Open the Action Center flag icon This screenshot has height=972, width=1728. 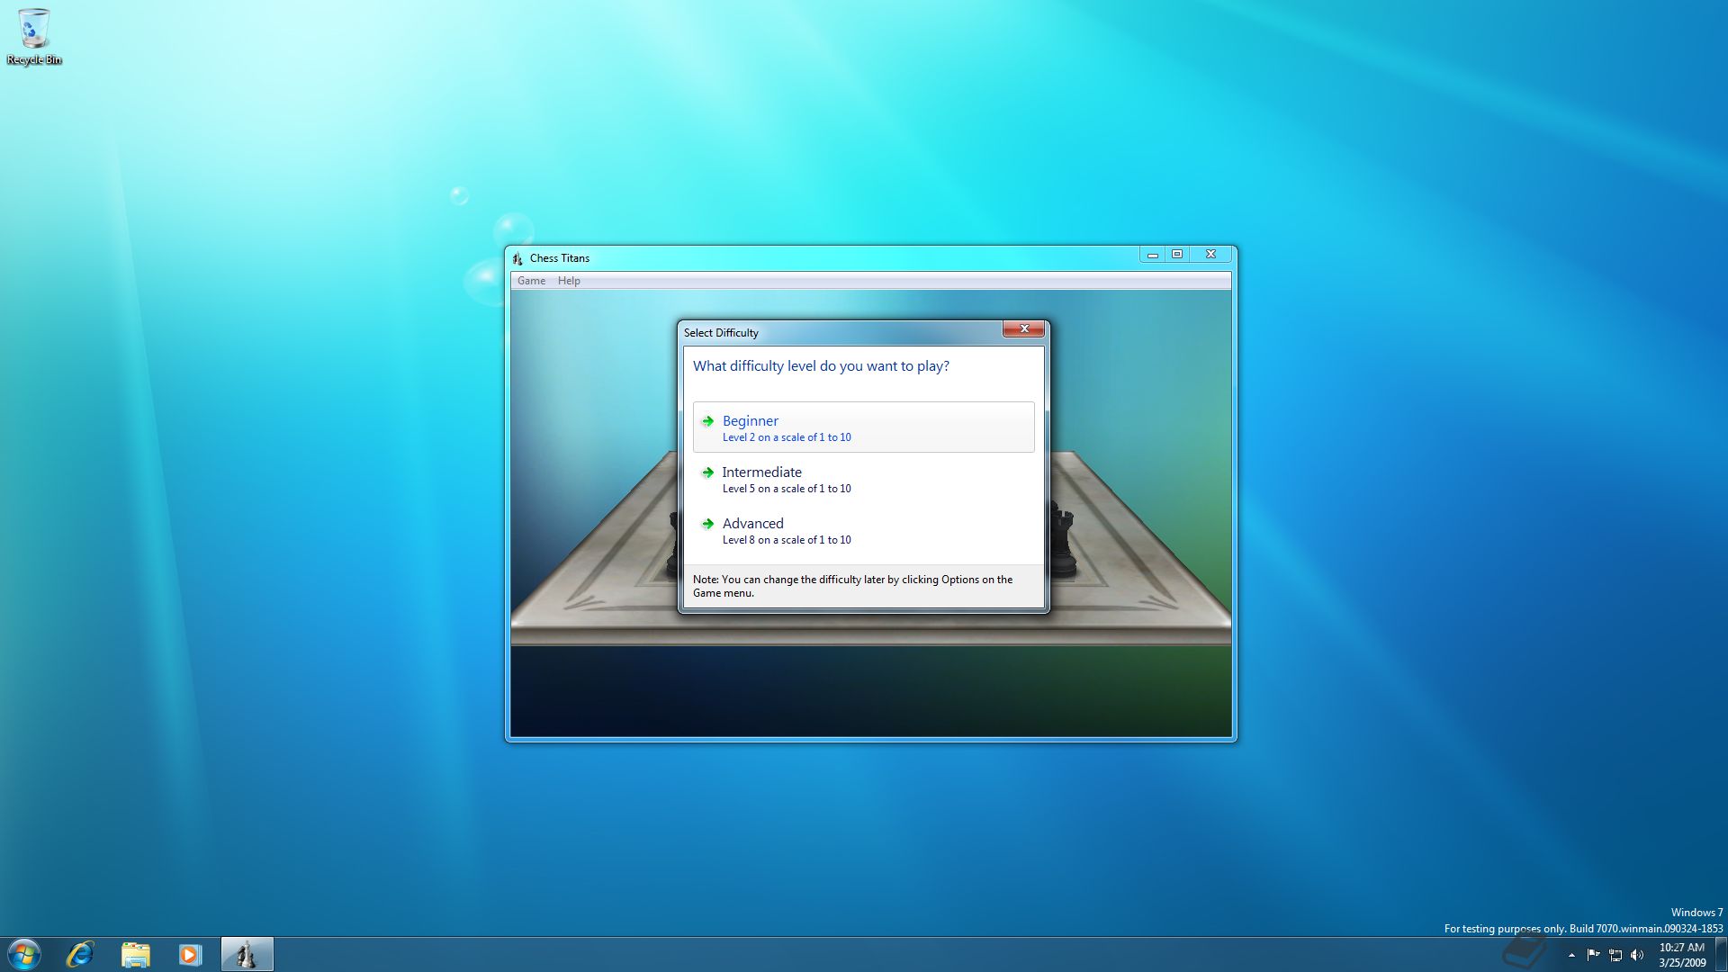point(1594,955)
